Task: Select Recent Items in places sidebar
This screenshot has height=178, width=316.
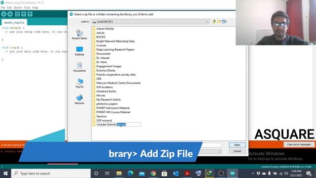Action: tap(79, 35)
